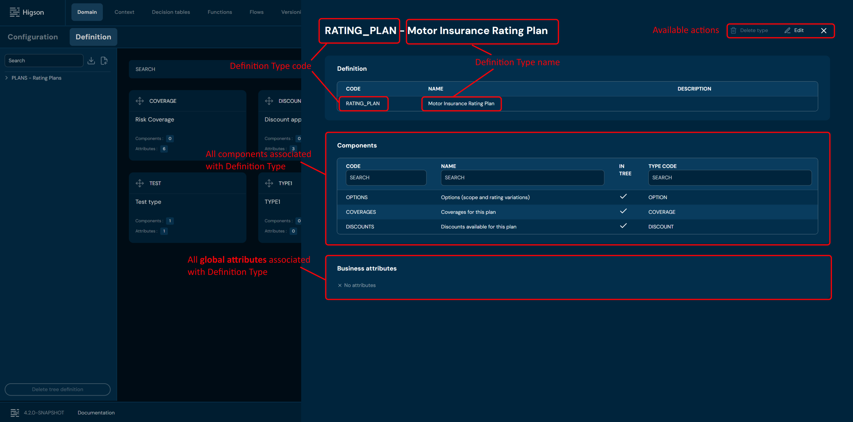Expand the PLANS - Rating Plans tree node
853x422 pixels.
[7, 78]
